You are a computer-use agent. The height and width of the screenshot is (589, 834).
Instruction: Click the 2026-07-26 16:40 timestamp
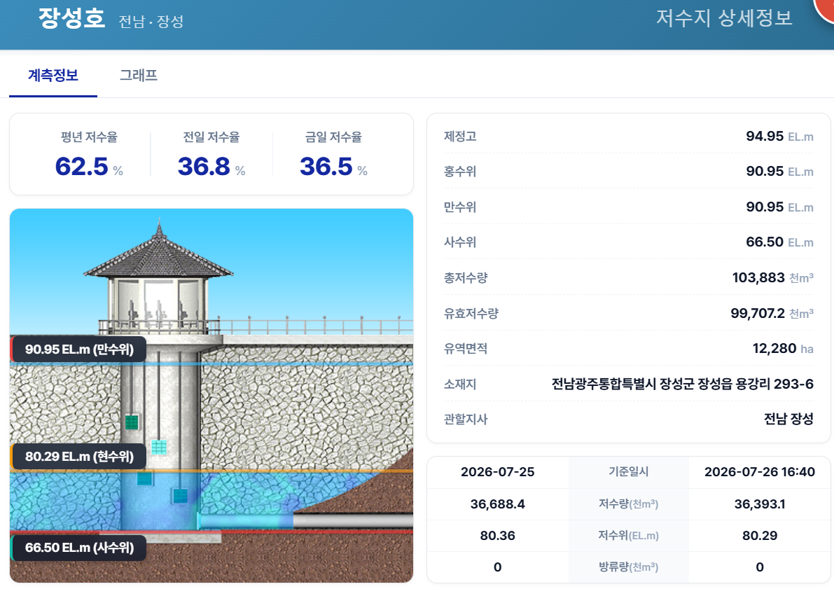point(760,472)
